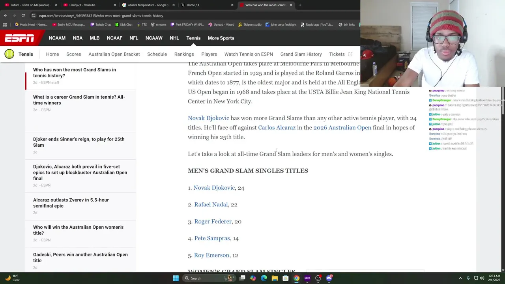Show hidden system tray icons

460,278
